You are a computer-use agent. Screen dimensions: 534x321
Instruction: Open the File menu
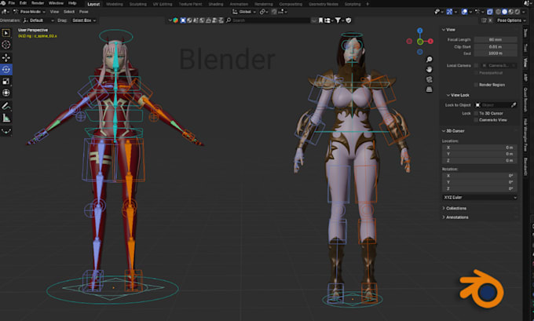click(11, 3)
